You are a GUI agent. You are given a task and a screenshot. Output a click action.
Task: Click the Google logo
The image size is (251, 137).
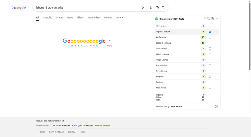(x=19, y=8)
